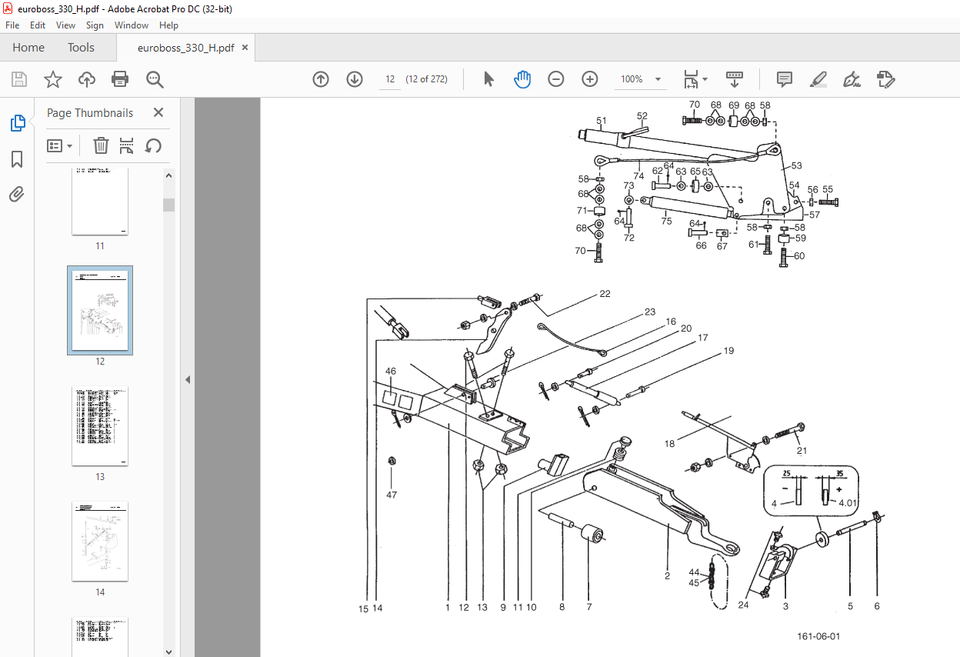The height and width of the screenshot is (657, 960).
Task: Choose the arrow selection tool
Action: click(488, 79)
